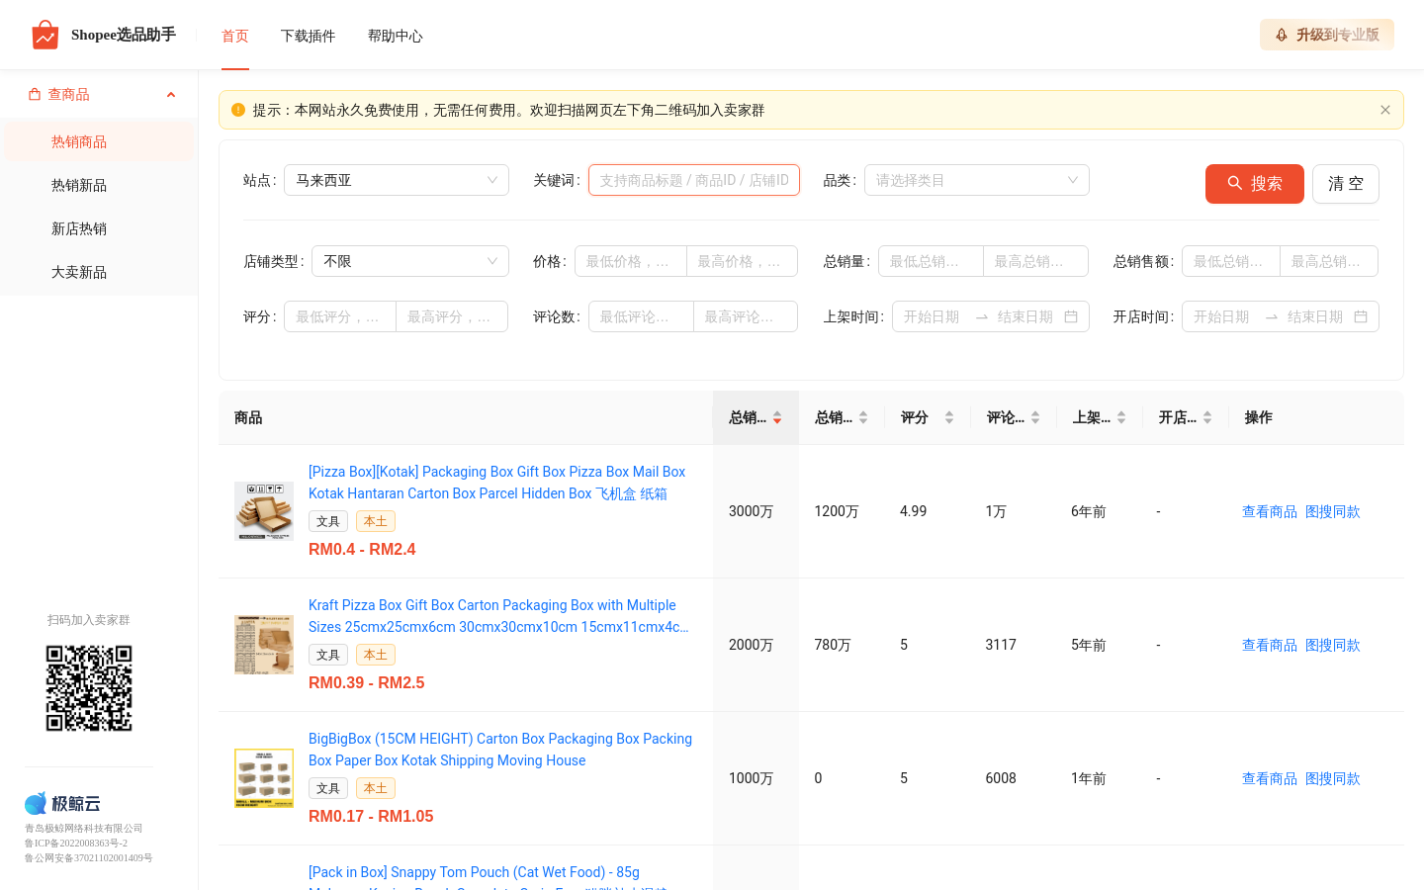
Task: Click 查看商品 for Kraft Pizza Box row
Action: pyautogui.click(x=1270, y=645)
